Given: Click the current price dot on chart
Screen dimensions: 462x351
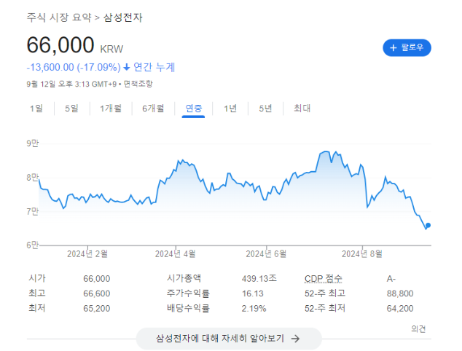Looking at the screenshot, I should 428,225.
